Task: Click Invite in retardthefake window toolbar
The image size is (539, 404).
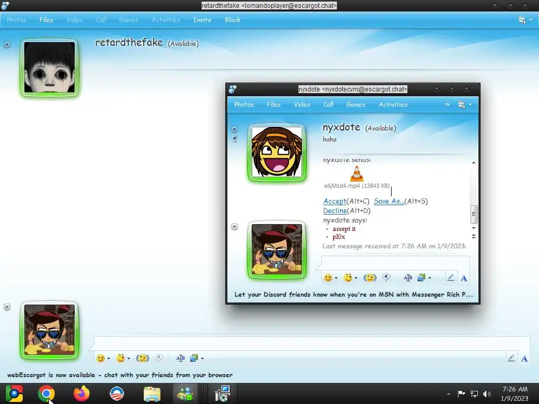Action: click(202, 20)
